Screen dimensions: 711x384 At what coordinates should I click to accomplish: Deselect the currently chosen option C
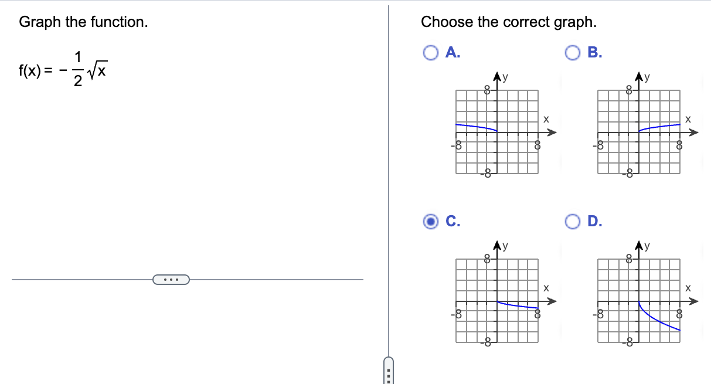pos(432,221)
